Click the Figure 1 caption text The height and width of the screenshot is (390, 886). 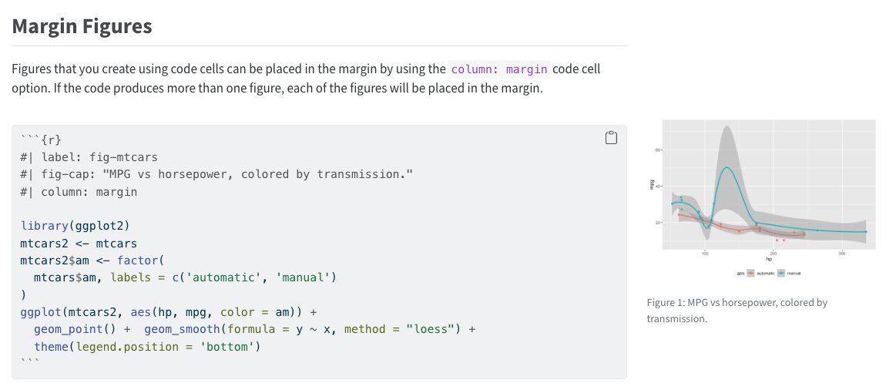point(737,310)
